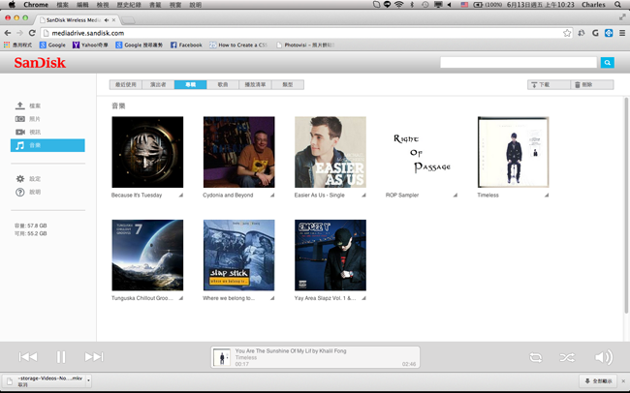Viewport: 630px width, 393px height.
Task: Switch to the Playlists (播放清單) tab
Action: pyautogui.click(x=255, y=85)
